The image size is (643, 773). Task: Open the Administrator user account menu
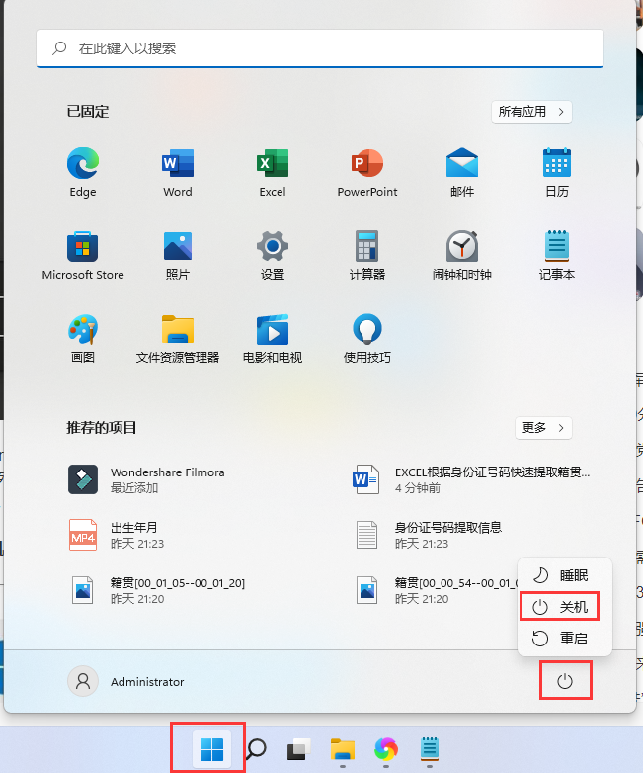[x=126, y=682]
